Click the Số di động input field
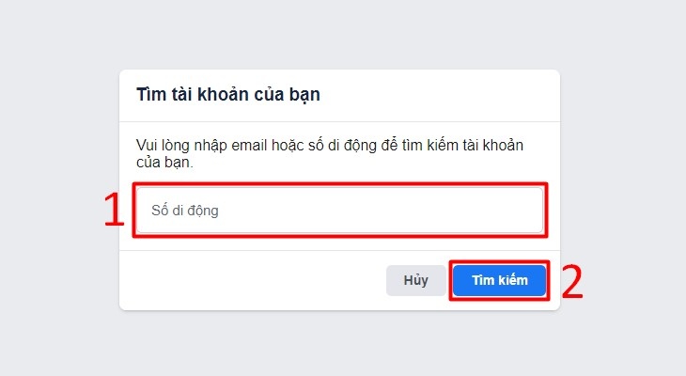Image resolution: width=686 pixels, height=376 pixels. point(340,211)
